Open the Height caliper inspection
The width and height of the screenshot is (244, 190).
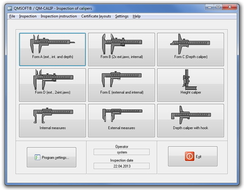click(191, 85)
